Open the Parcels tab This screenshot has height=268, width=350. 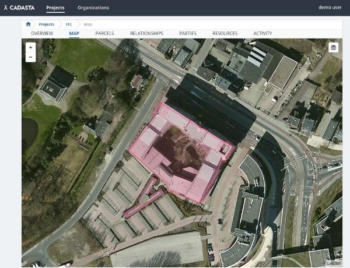104,34
